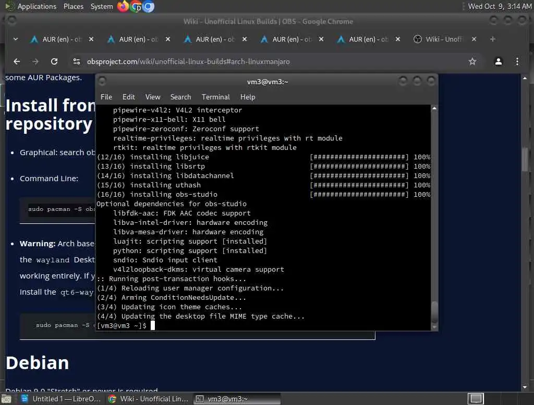The width and height of the screenshot is (534, 405).
Task: Open the Places menu in top panel
Action: click(x=73, y=6)
